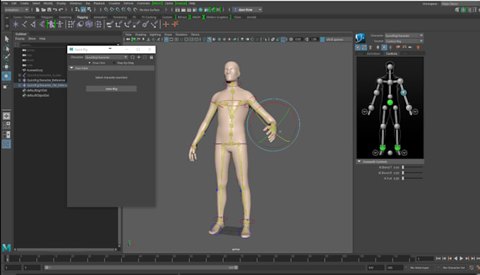Viewport: 480px width, 275px height.
Task: Click the Locator icon on Rigging shelf
Action: pyautogui.click(x=16, y=24)
